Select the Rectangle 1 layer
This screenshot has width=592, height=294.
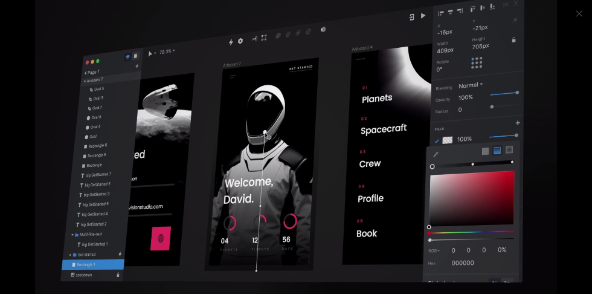click(93, 264)
